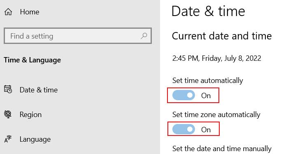Focus the Find a setting search box

click(x=78, y=36)
